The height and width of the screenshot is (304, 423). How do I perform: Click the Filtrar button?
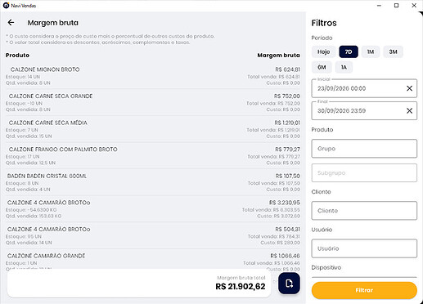[x=364, y=290]
